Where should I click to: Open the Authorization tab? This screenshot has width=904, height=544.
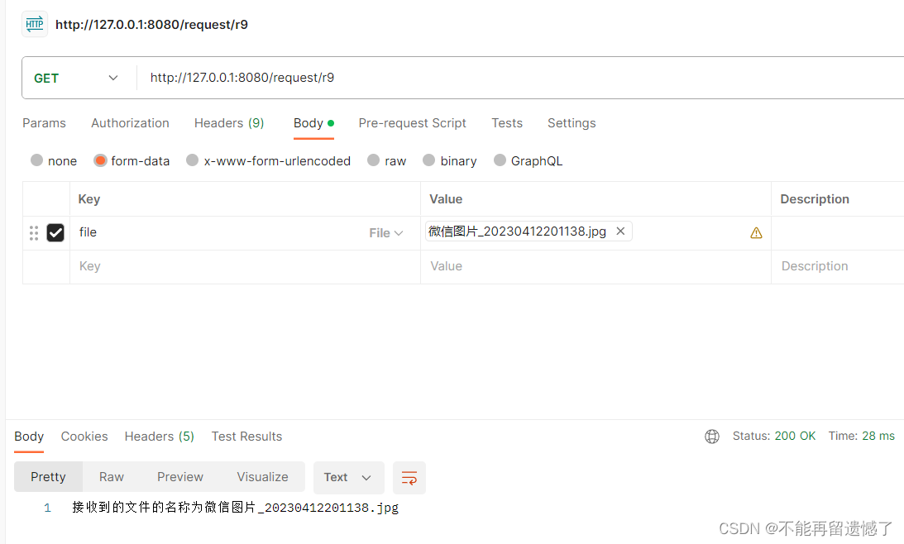click(x=131, y=123)
